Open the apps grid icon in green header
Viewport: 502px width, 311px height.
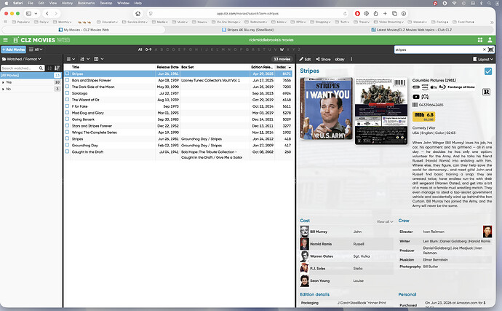click(480, 40)
